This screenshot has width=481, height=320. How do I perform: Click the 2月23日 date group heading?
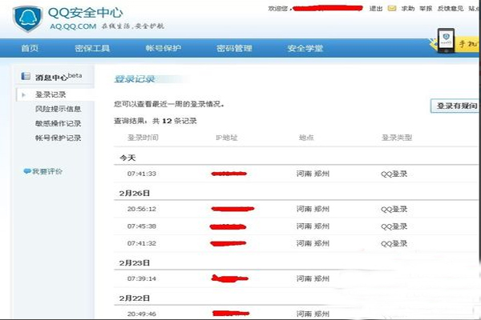[135, 262]
